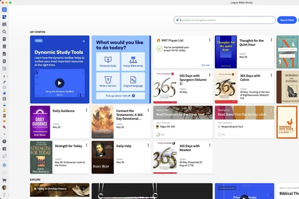299x199 pixels.
Task: Open Daily Guidance card options menu
Action: (86, 110)
